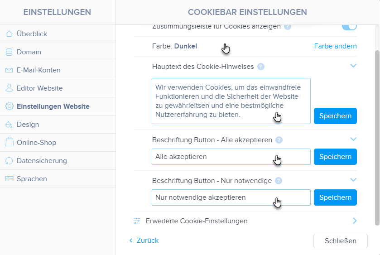Click the database icon beside Domain

point(9,52)
